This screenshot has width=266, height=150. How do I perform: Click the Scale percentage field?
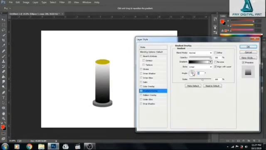(218, 79)
